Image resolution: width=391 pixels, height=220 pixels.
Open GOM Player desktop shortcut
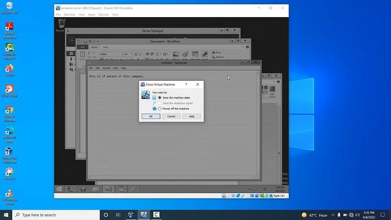coord(10,91)
